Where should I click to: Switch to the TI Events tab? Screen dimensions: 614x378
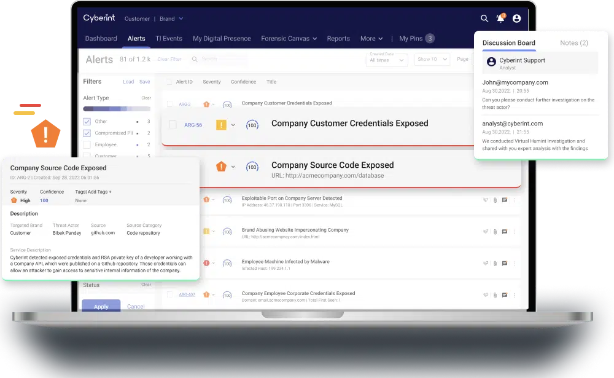pos(169,38)
